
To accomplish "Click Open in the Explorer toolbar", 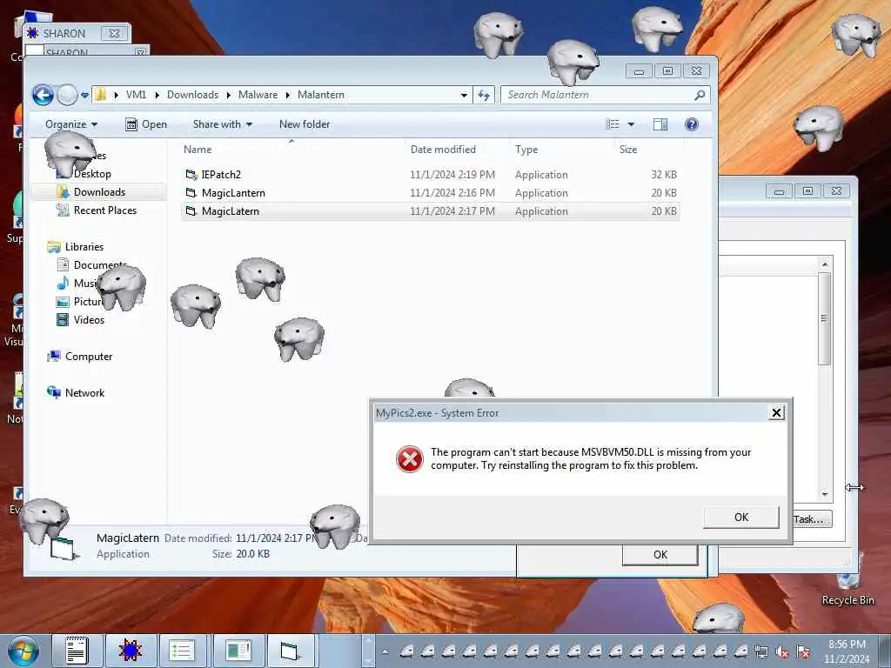I will [x=146, y=124].
